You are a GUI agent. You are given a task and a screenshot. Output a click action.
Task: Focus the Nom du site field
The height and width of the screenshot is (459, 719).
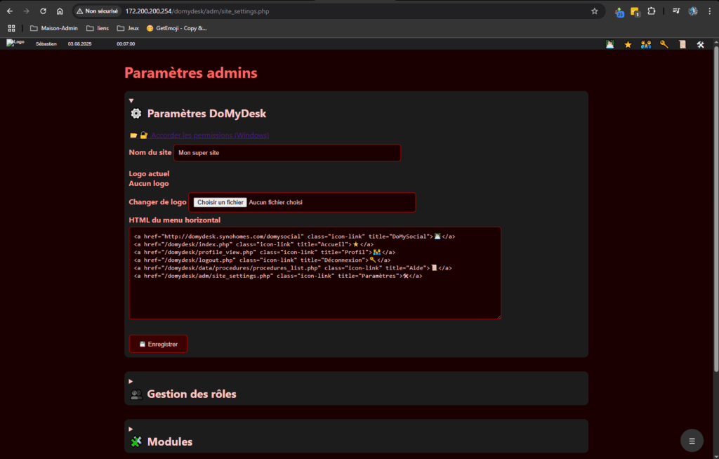[286, 152]
